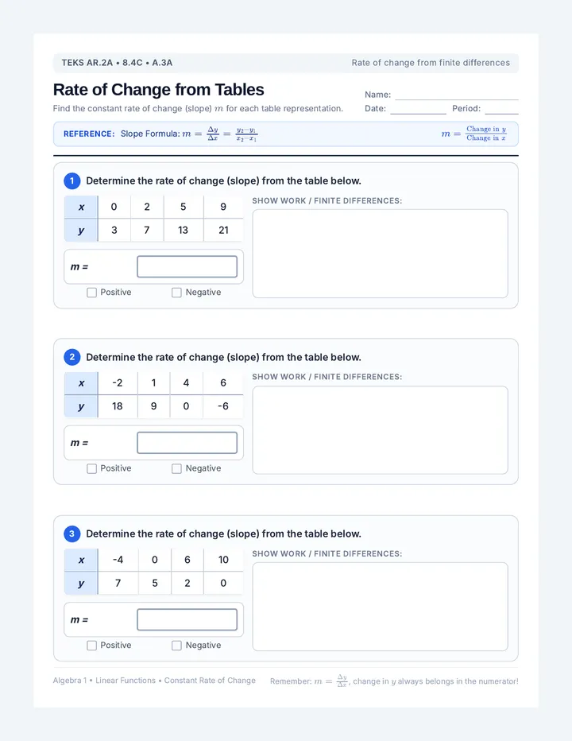Click the blue number 1 badge

pyautogui.click(x=71, y=180)
